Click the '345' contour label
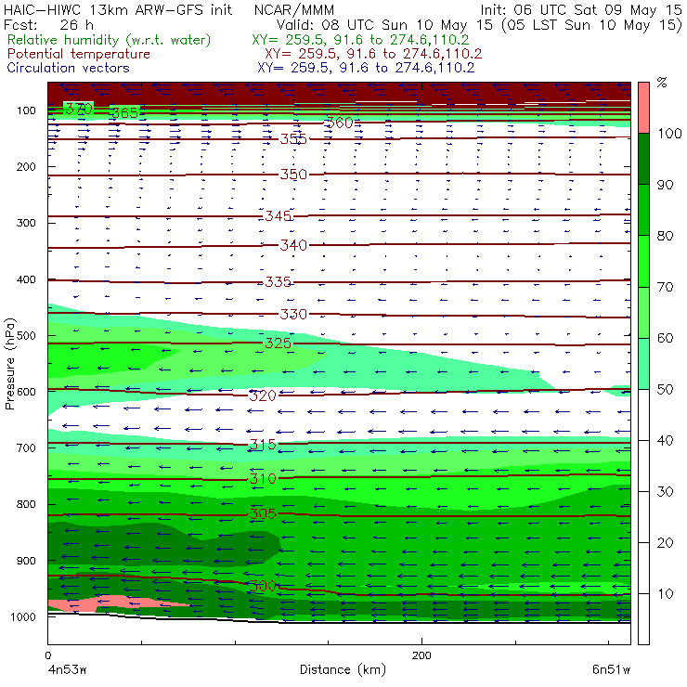Screen dimensions: 687x687 click(278, 215)
